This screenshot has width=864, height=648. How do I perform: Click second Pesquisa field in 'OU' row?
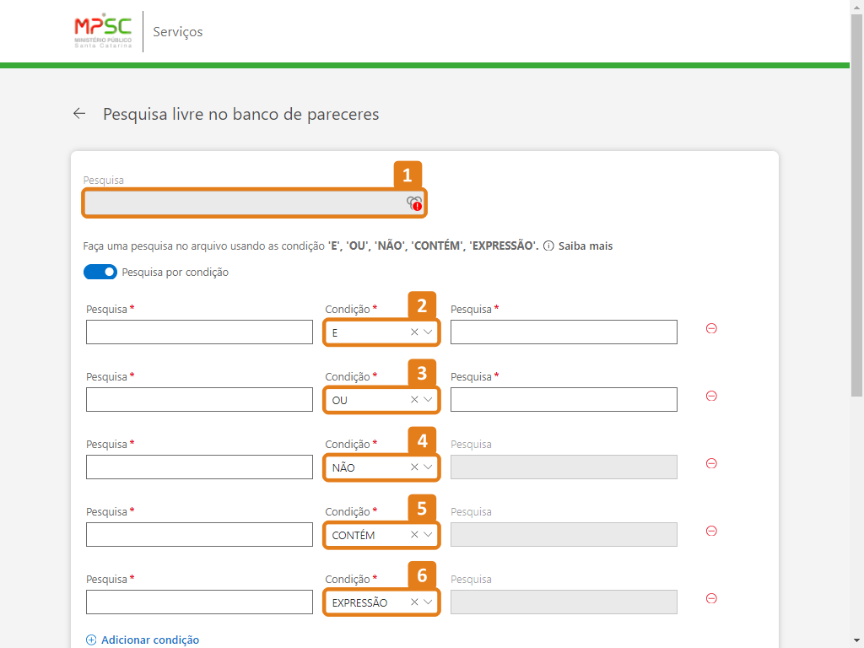pos(564,400)
